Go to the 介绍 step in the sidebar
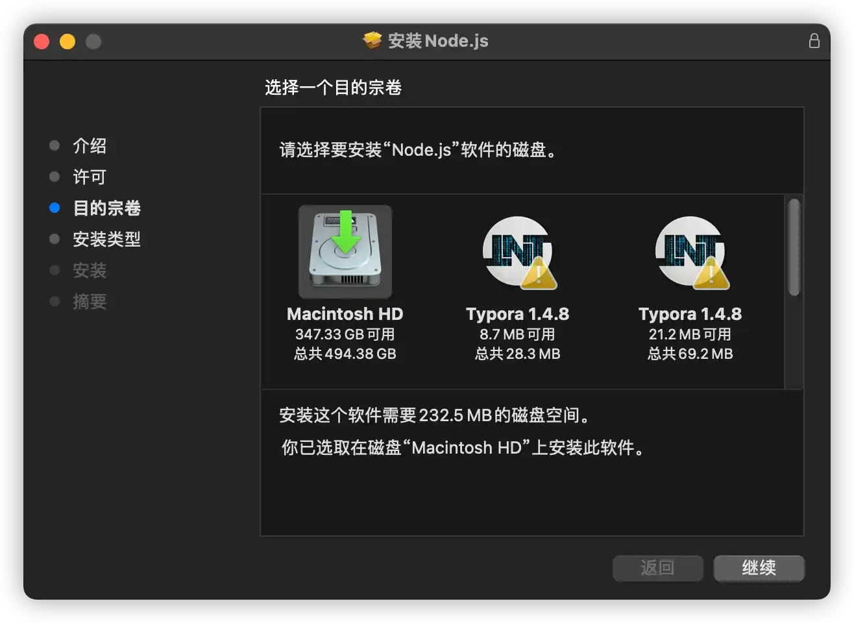 90,146
